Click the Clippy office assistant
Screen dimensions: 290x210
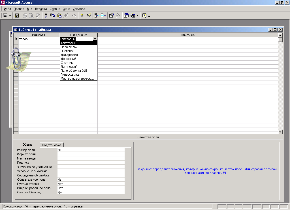18,59
